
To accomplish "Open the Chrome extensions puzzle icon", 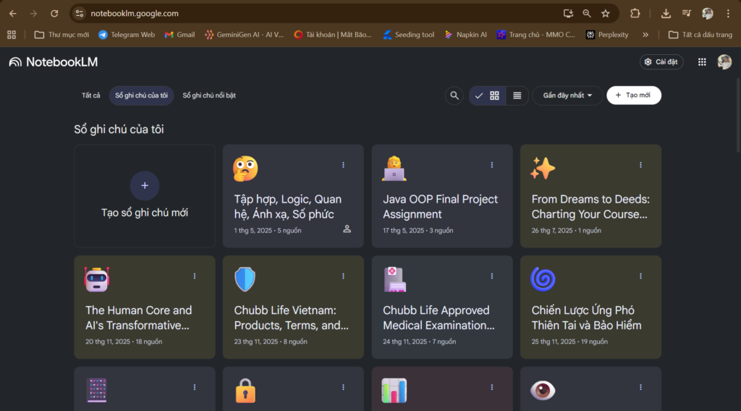I will (635, 13).
